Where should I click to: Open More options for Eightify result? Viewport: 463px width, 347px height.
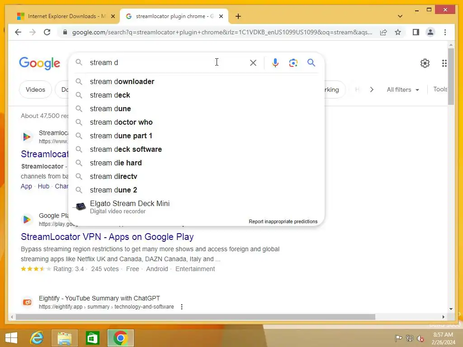coord(182,307)
